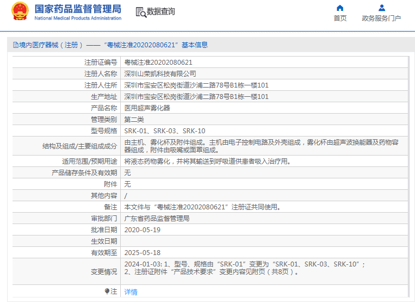The image size is (415, 304).
Task: Click the 医用超声雾化器 product name cell
Action: coord(147,108)
